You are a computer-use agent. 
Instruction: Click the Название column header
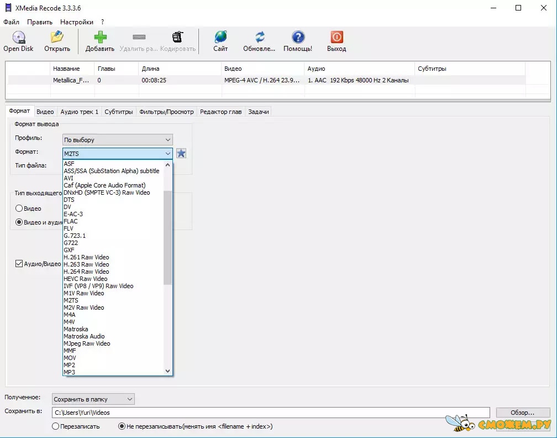coord(72,69)
